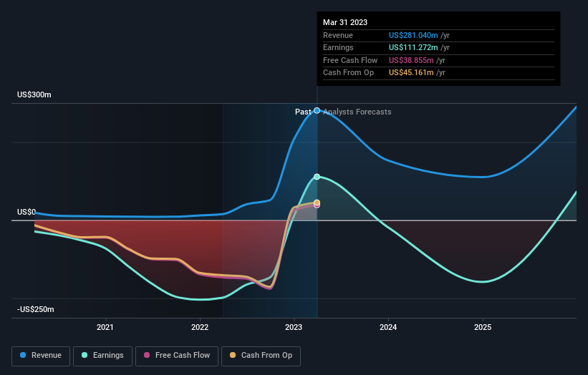Click the -US$250m y-axis label

(x=36, y=309)
